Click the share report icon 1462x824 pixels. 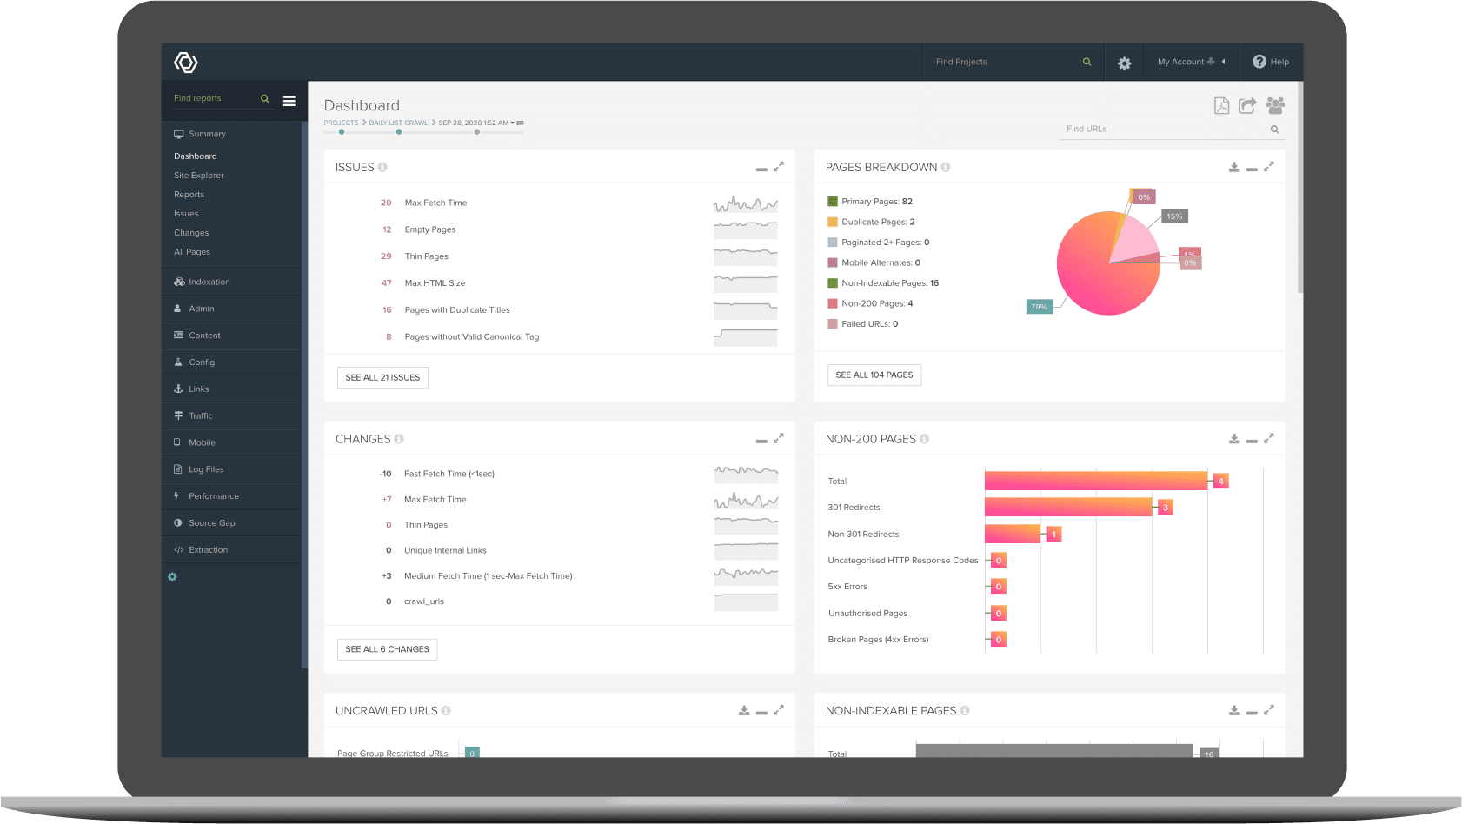coord(1247,106)
